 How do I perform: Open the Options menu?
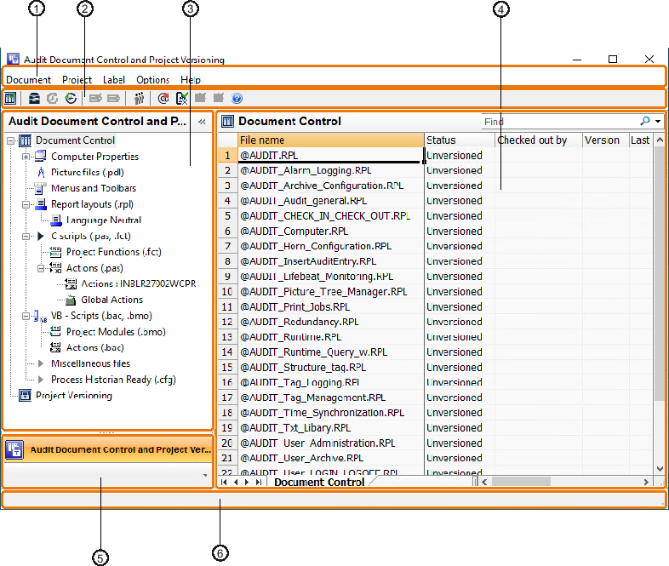(x=153, y=80)
